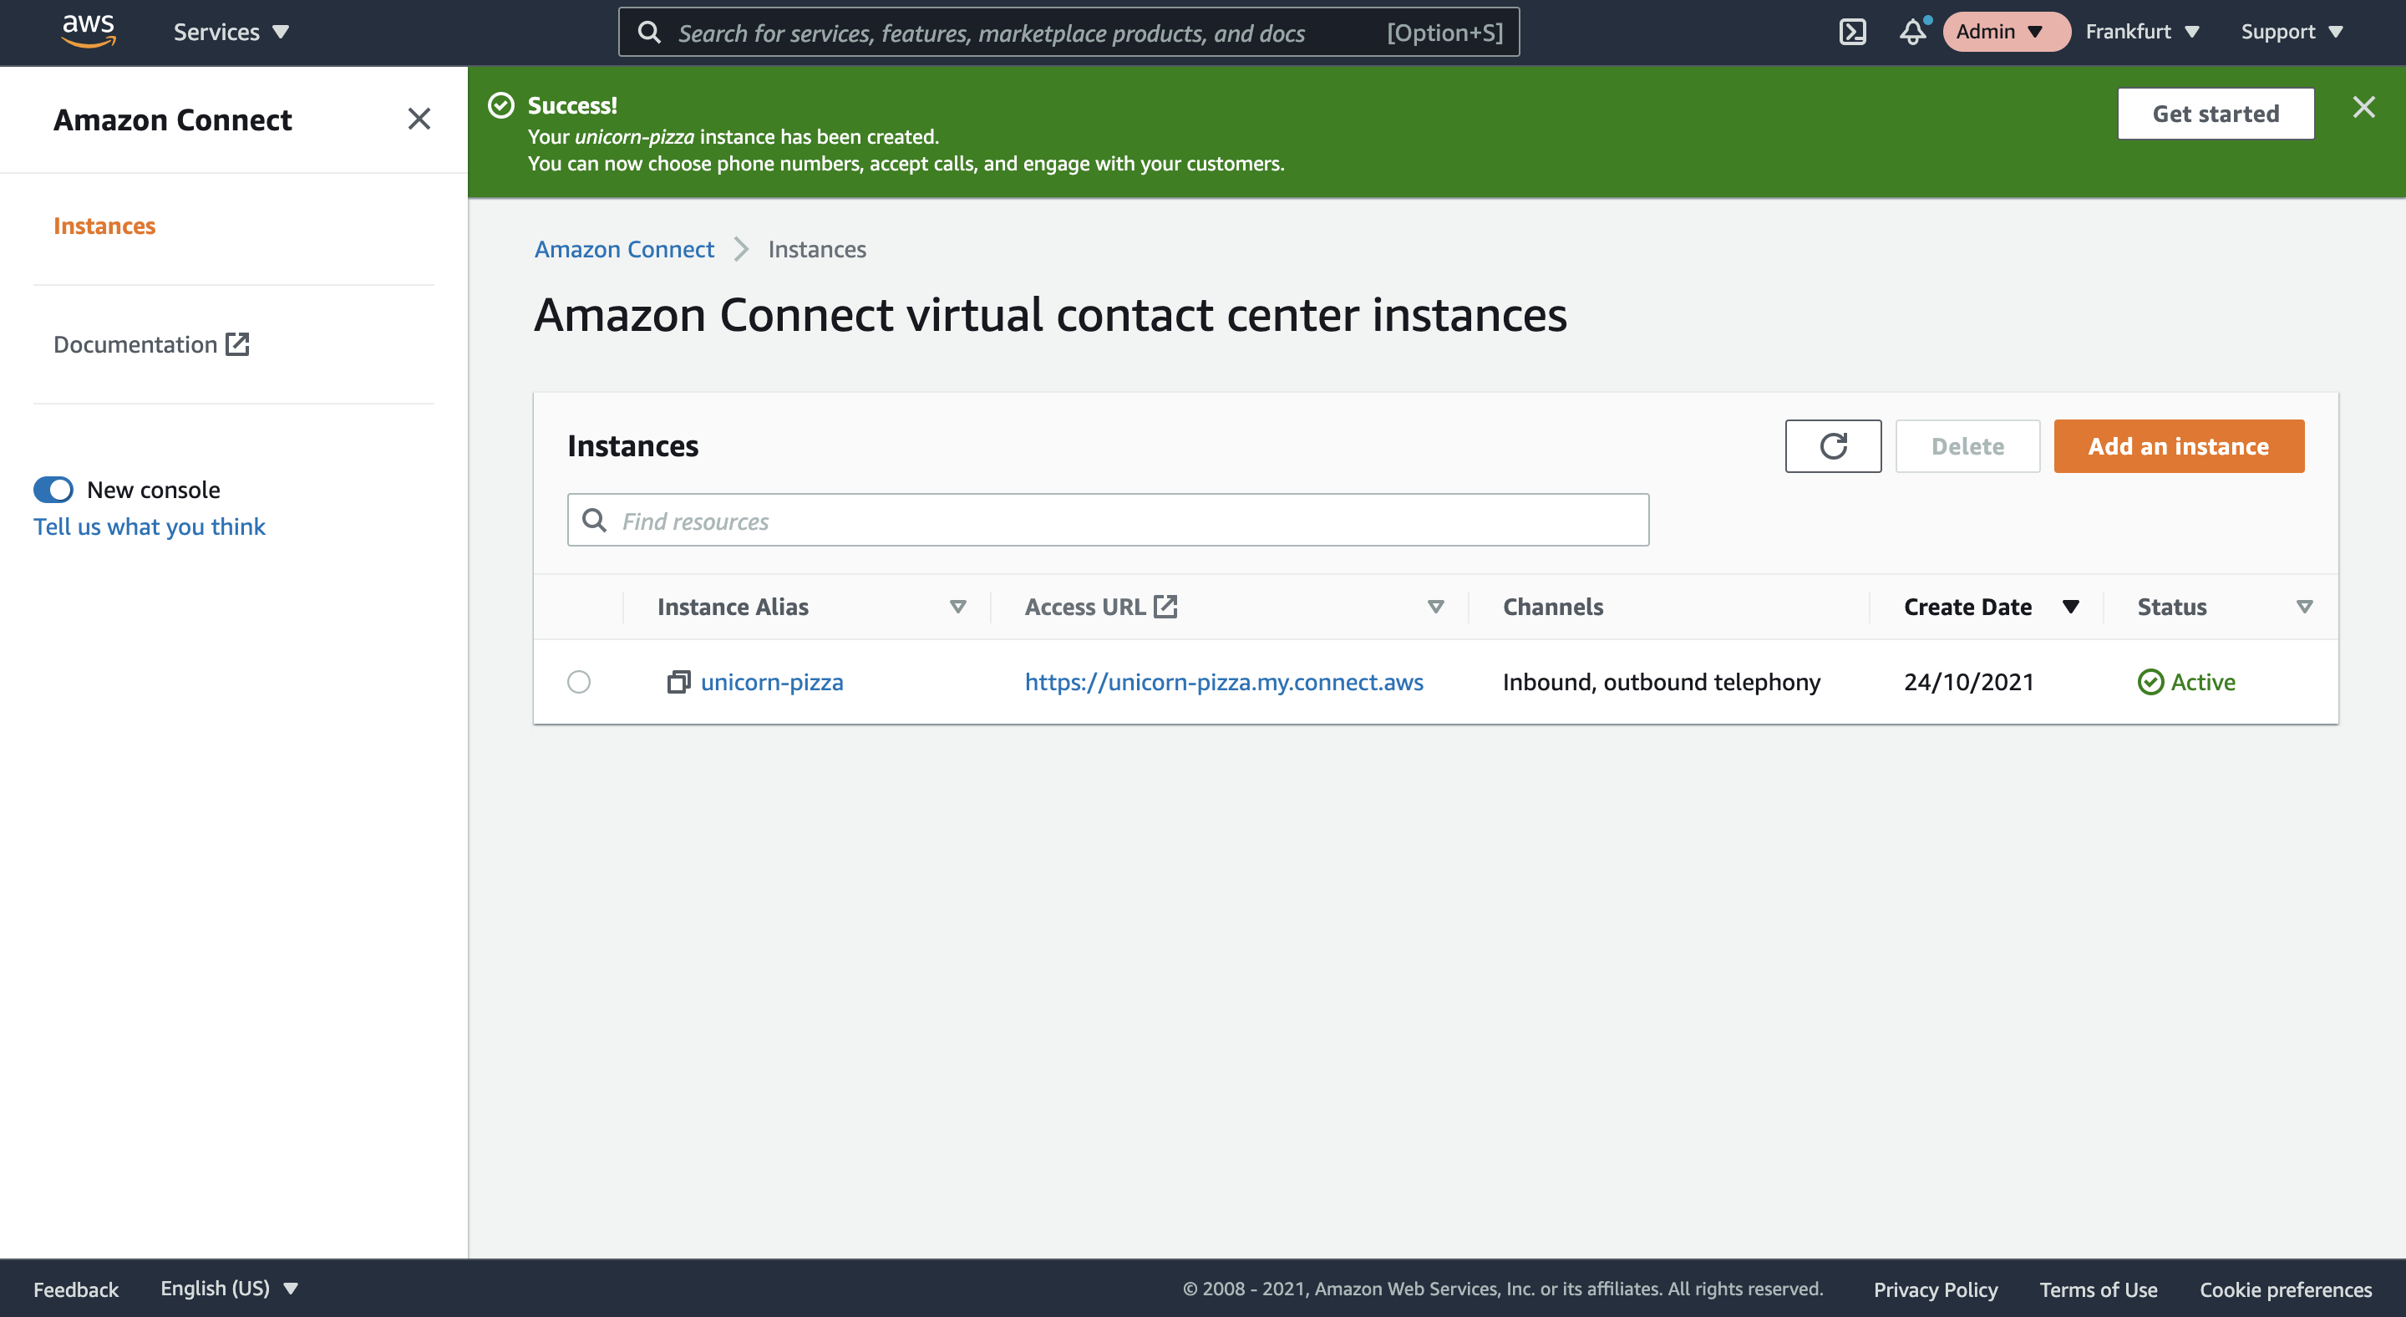The image size is (2406, 1317).
Task: Open the Frankfurt region dropdown
Action: coord(2142,32)
